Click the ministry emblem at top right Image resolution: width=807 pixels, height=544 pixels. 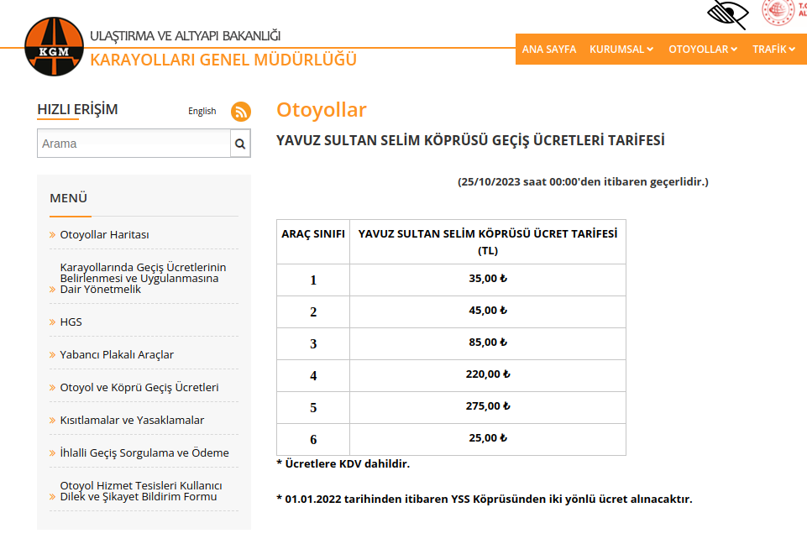click(x=778, y=12)
